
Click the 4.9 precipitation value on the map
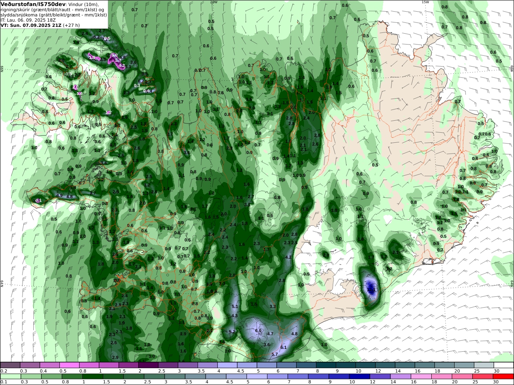[x=59, y=195]
